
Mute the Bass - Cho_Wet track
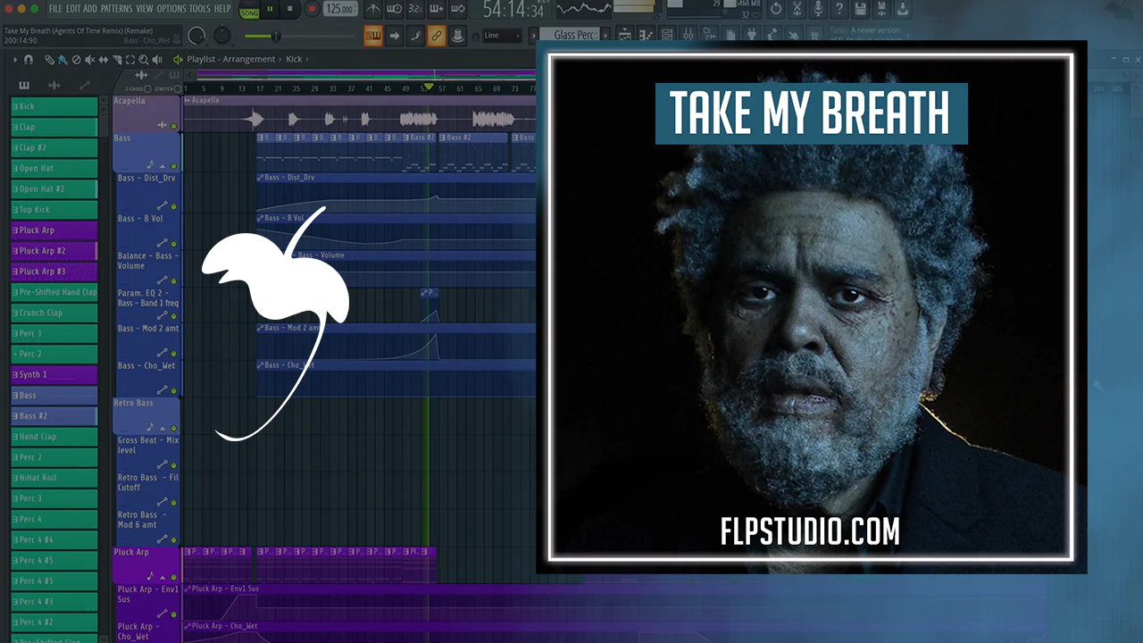[x=174, y=391]
